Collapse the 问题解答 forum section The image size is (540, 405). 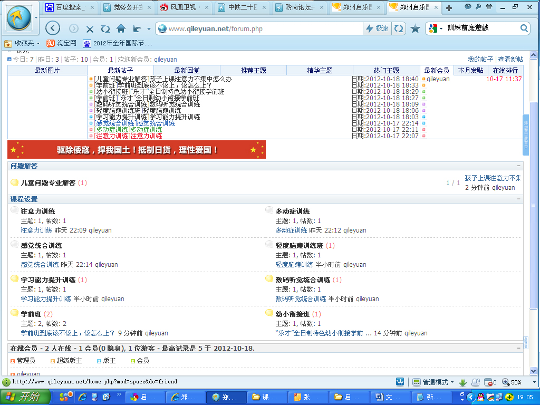pos(519,166)
